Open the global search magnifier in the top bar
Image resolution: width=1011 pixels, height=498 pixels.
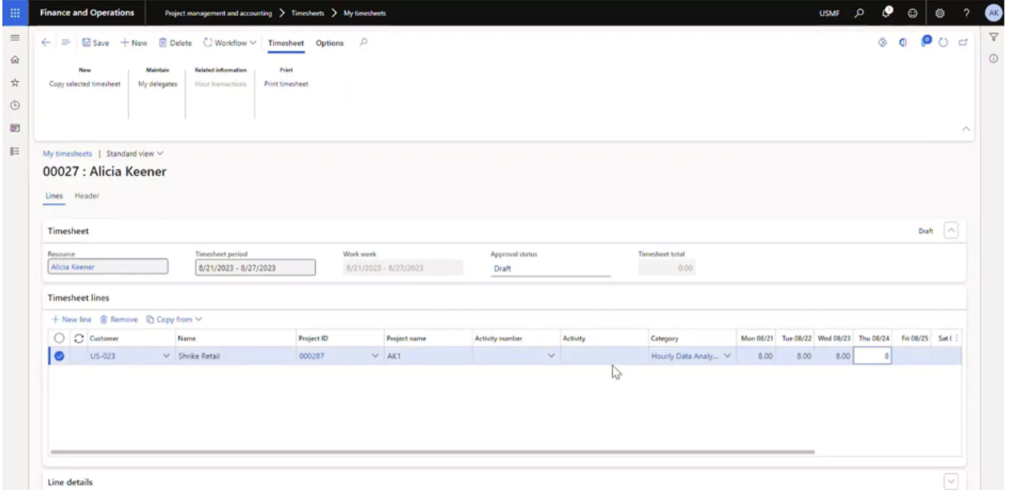click(x=861, y=13)
